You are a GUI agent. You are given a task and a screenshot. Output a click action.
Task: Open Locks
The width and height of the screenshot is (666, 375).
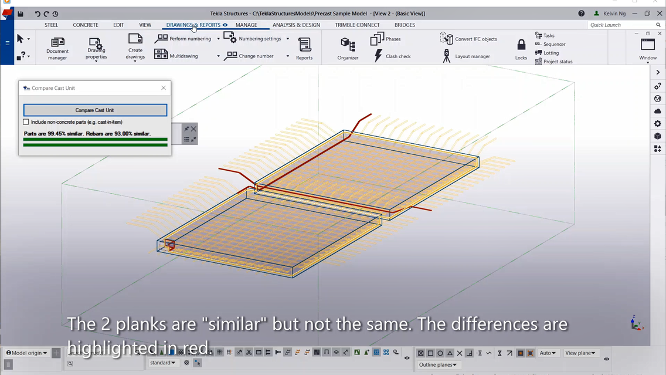click(x=521, y=49)
